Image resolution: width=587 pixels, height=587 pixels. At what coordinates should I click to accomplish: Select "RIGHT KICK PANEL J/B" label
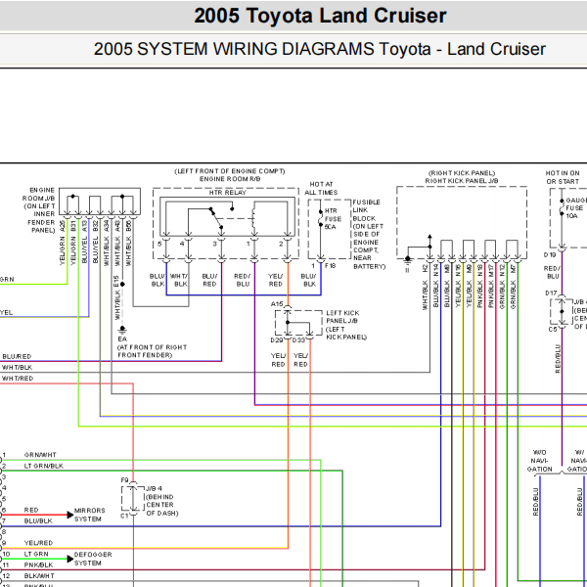coord(461,181)
